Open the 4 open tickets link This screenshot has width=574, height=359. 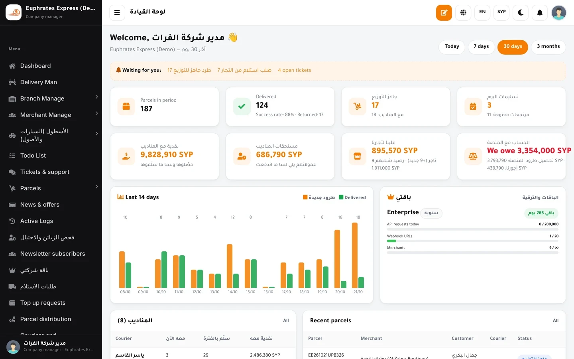tap(295, 70)
